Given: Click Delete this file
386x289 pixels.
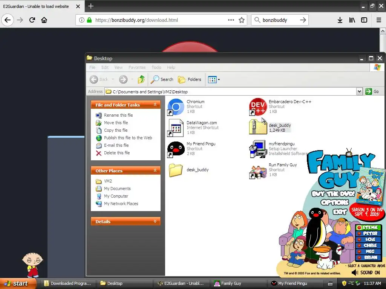Looking at the screenshot, I should [117, 153].
